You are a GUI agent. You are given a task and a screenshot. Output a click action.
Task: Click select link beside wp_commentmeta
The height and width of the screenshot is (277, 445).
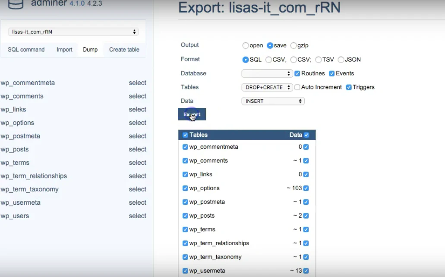tap(137, 83)
